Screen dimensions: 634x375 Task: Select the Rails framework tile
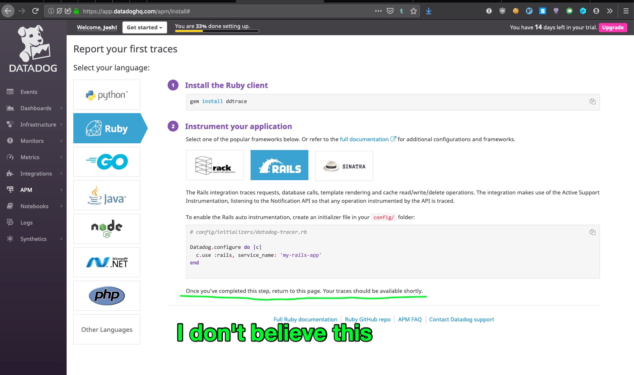(x=279, y=165)
